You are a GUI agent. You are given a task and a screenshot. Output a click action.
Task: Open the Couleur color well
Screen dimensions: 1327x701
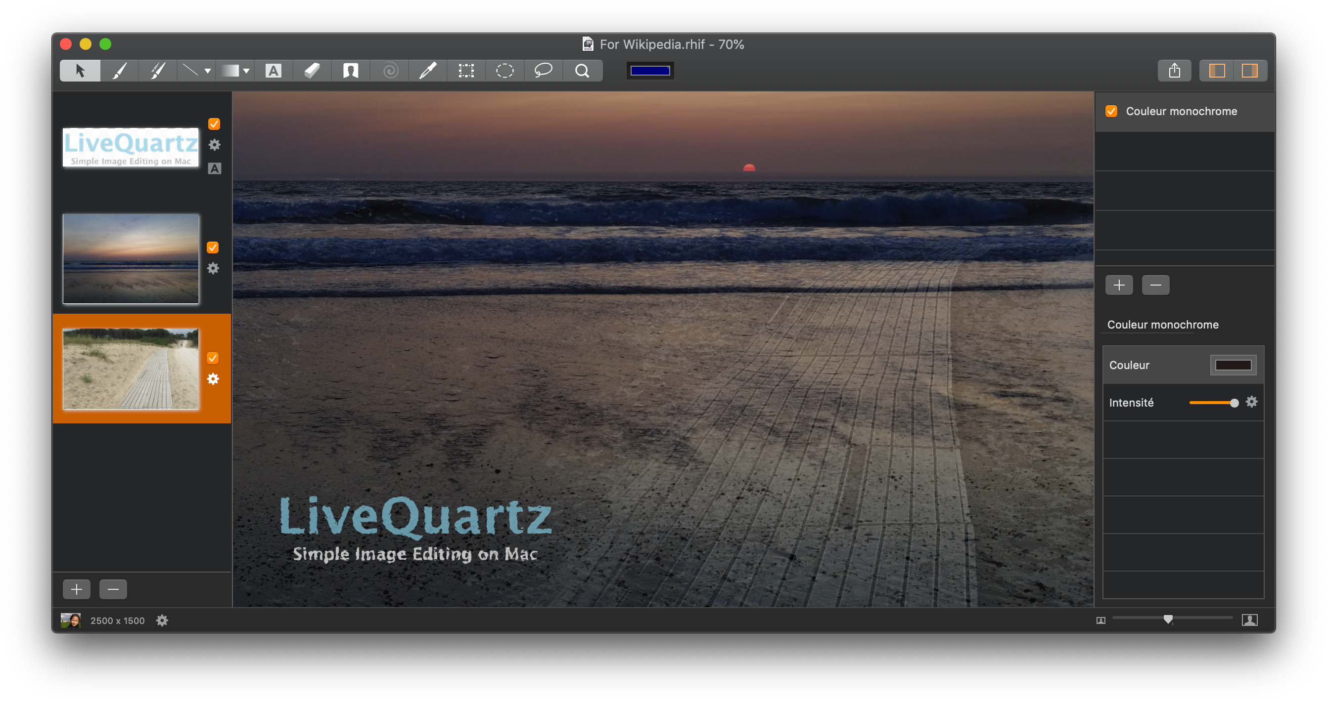click(1233, 365)
